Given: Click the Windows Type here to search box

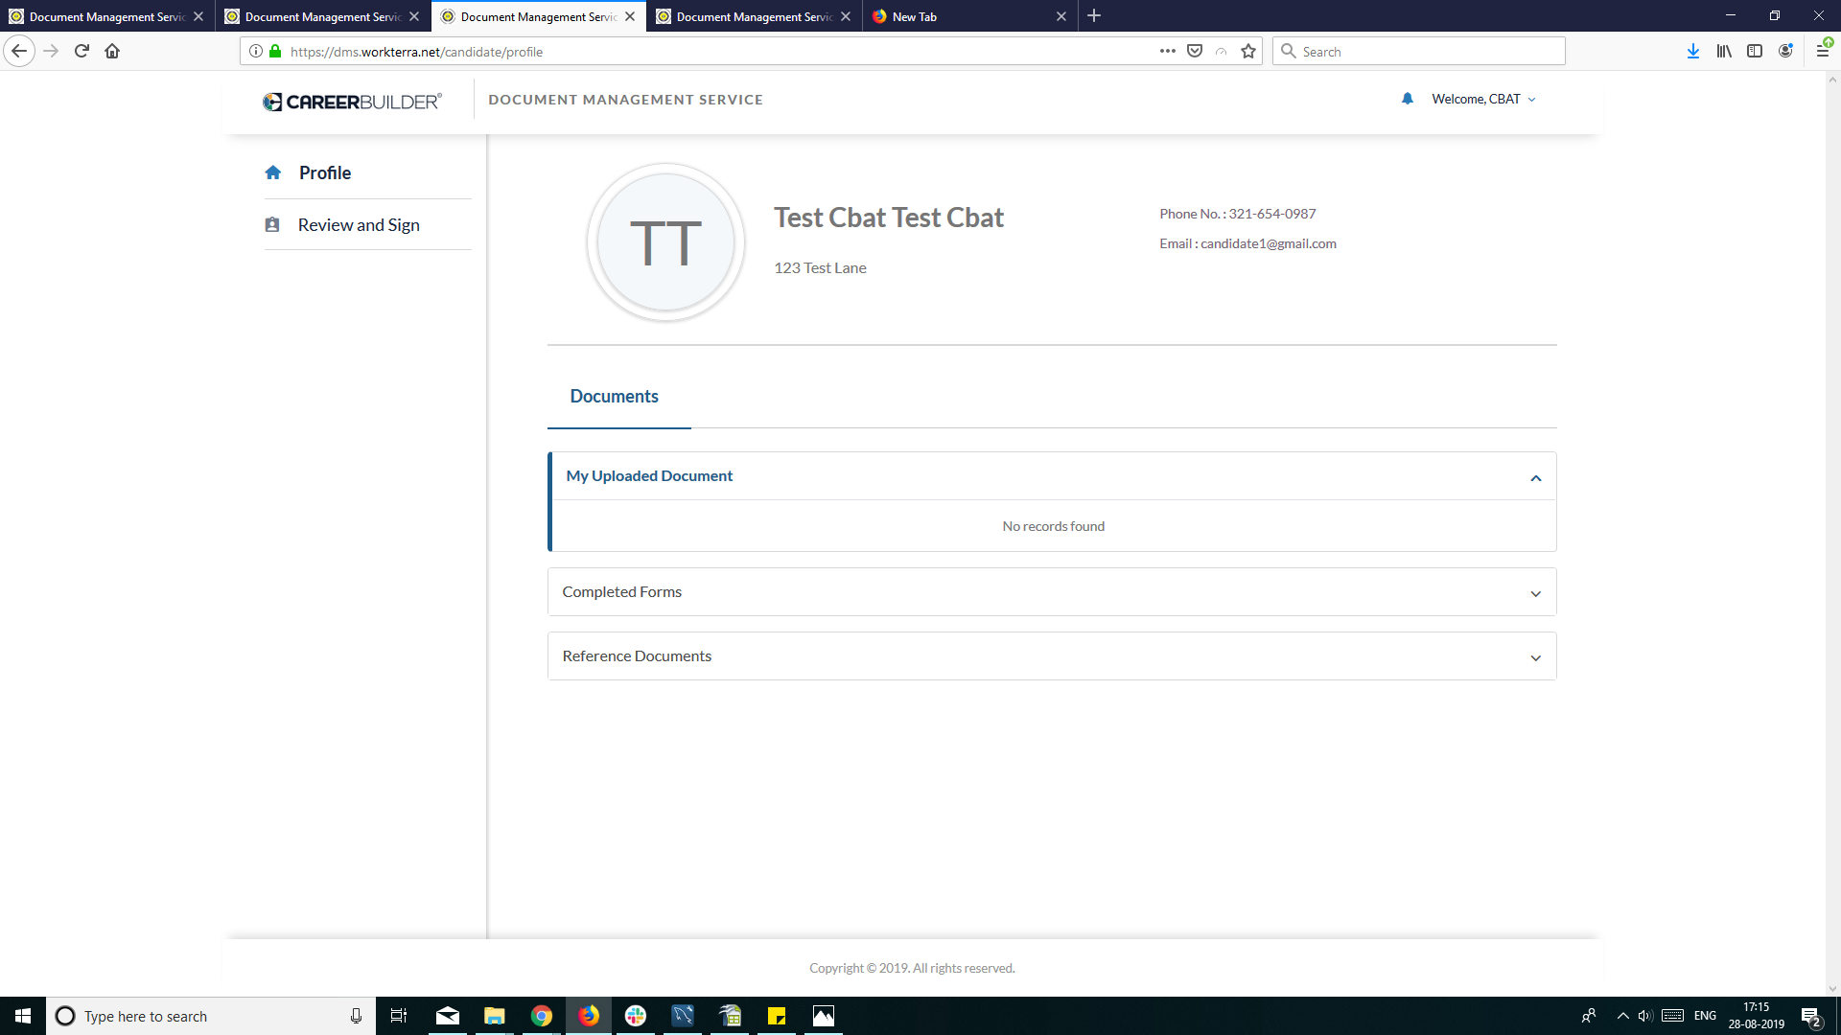Looking at the screenshot, I should pyautogui.click(x=211, y=1016).
